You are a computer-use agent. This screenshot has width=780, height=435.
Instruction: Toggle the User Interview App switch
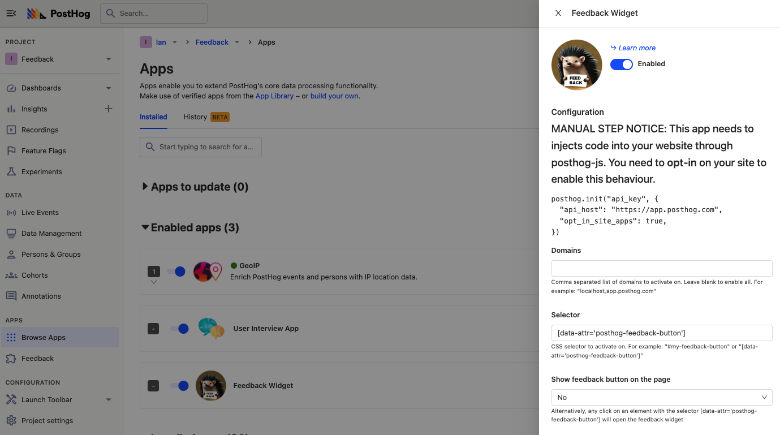click(x=180, y=329)
